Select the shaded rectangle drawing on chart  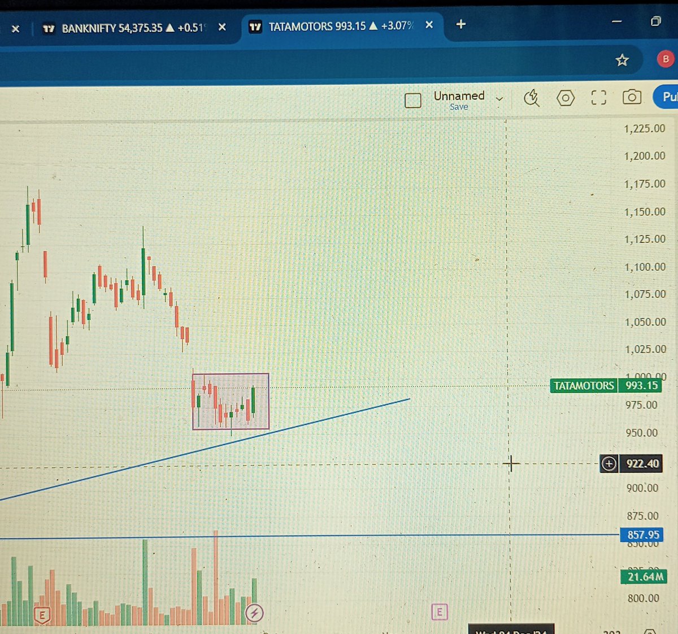pos(231,401)
